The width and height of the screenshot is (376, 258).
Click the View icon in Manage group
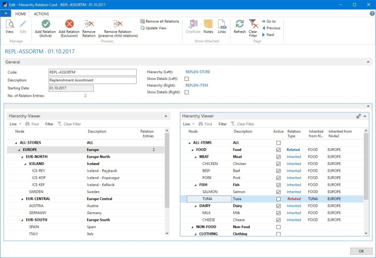coord(10,24)
